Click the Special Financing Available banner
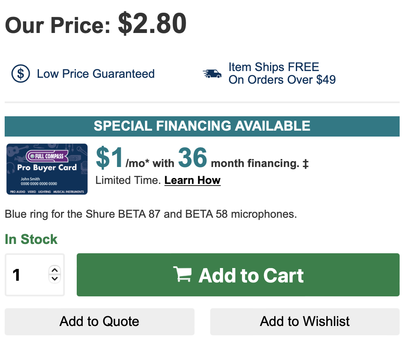Image resolution: width=406 pixels, height=345 pixels. pos(202,126)
